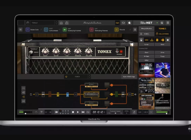191x140 pixels.
Task: Select the Joe Satriani collection thumbnail
Action: [162, 70]
